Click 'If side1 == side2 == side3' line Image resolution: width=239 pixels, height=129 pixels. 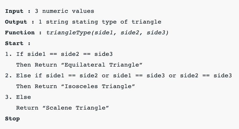(x=65, y=54)
